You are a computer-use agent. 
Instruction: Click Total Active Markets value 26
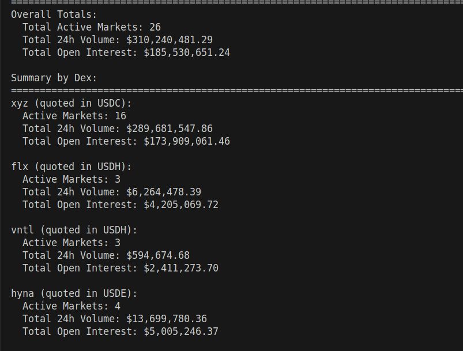(155, 27)
